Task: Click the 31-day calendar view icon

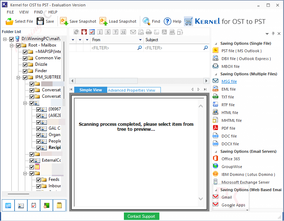Action: [123, 32]
